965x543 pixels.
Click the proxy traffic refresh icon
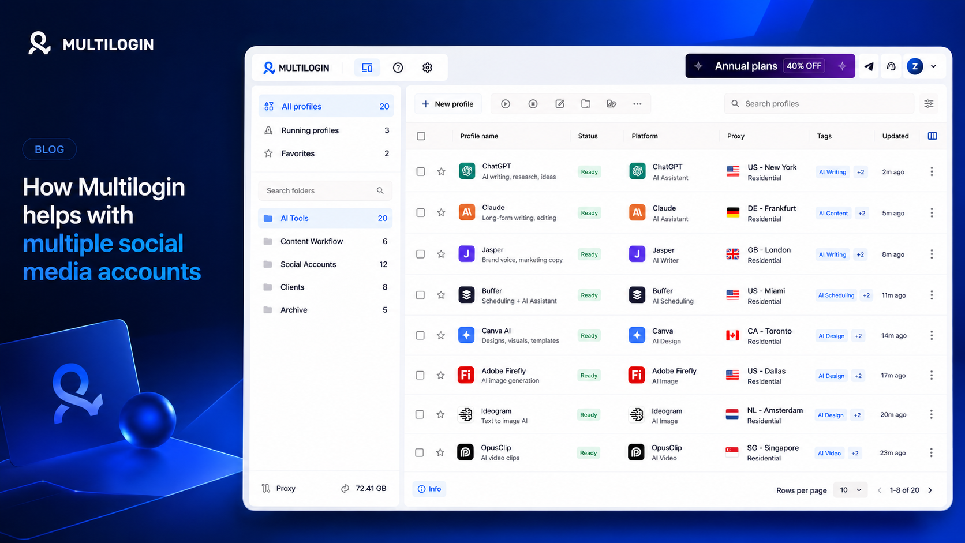[x=345, y=488]
